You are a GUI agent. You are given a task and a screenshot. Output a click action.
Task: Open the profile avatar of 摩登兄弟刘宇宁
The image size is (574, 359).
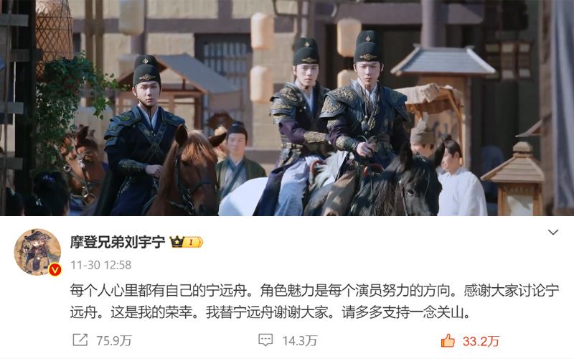[x=37, y=252]
